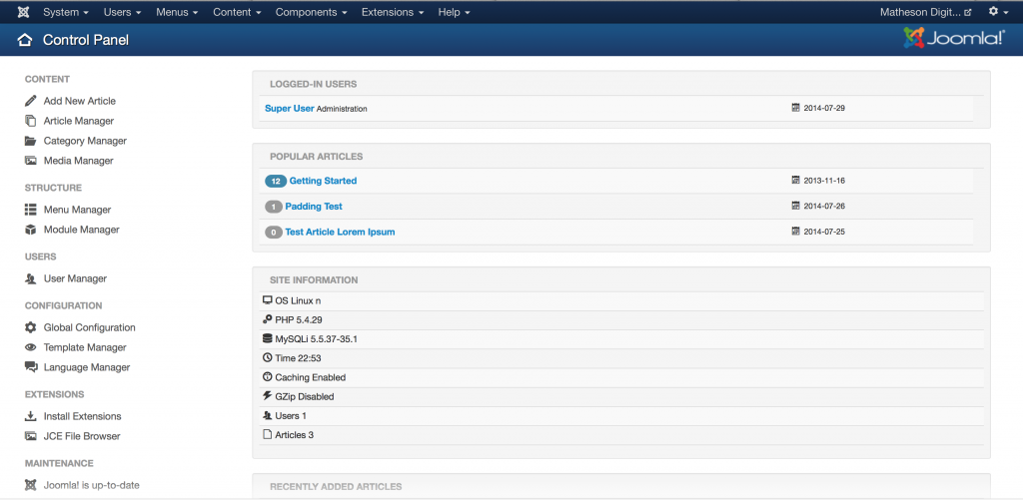This screenshot has width=1023, height=500.
Task: Click the folder icon for Category Manager
Action: click(x=31, y=141)
